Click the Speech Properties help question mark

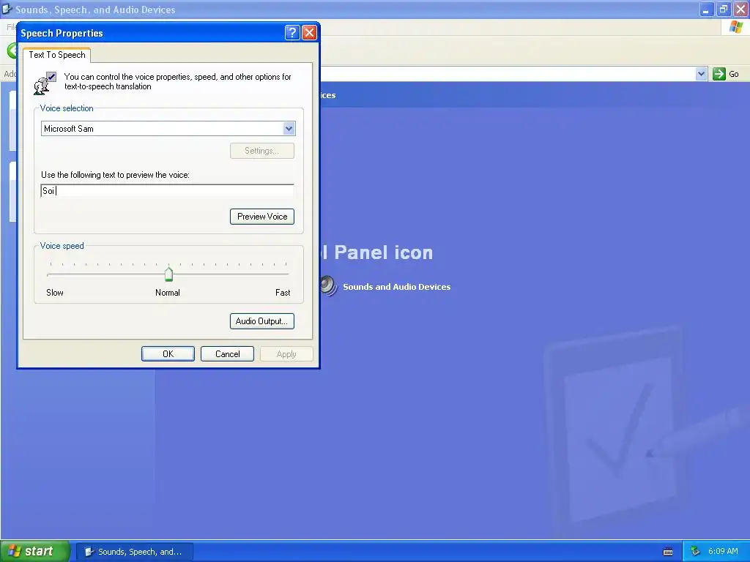(292, 32)
